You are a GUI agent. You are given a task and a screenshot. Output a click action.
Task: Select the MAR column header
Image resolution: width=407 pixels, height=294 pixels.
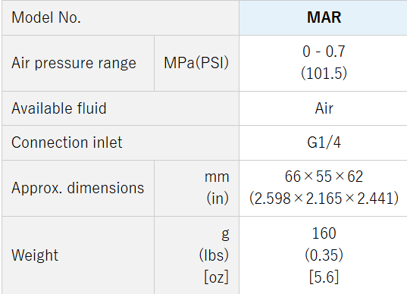(324, 17)
